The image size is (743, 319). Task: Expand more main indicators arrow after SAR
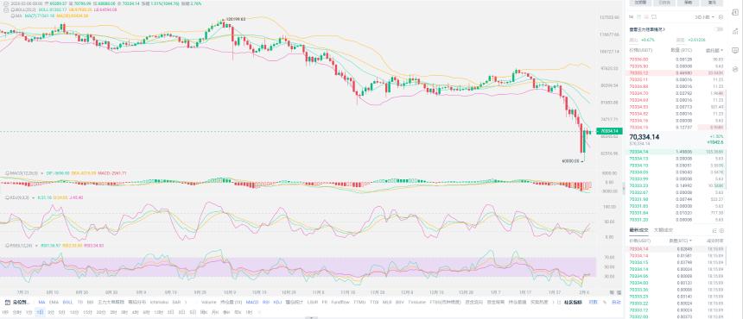(186, 302)
